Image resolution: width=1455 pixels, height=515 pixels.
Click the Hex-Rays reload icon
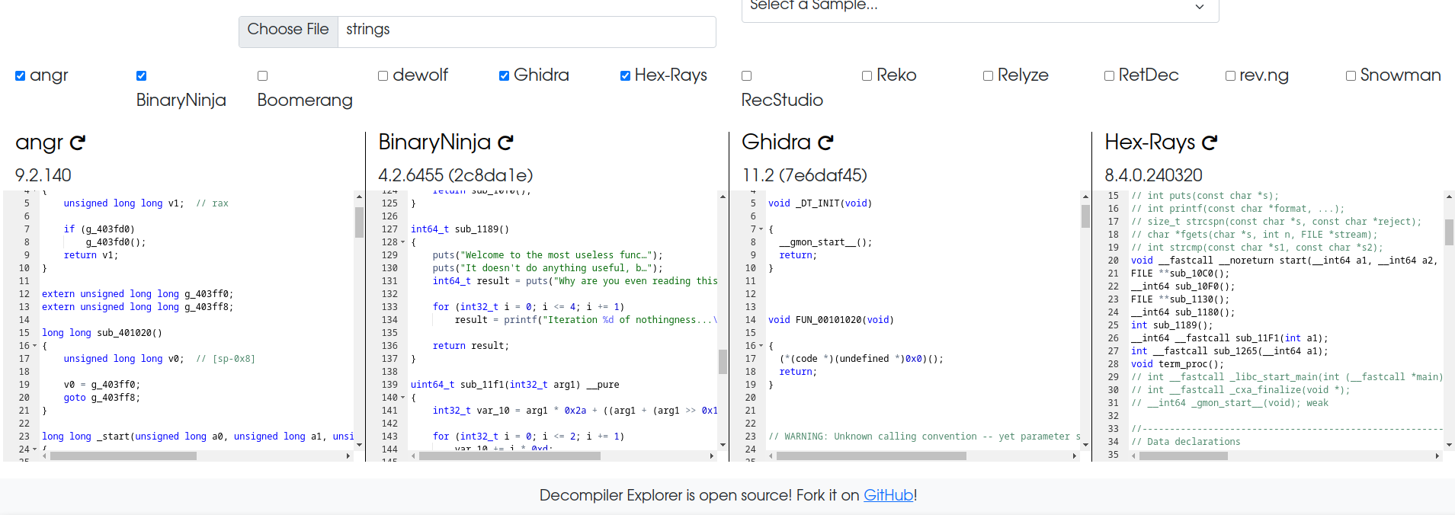[1210, 142]
